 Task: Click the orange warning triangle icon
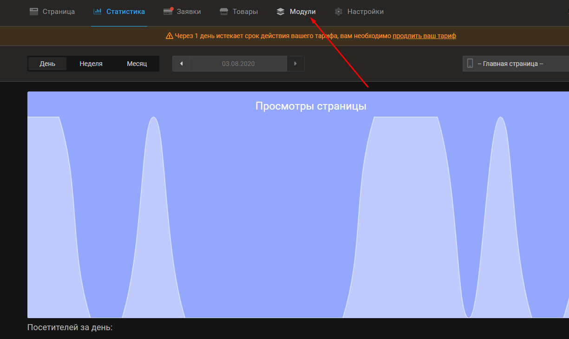(x=170, y=36)
